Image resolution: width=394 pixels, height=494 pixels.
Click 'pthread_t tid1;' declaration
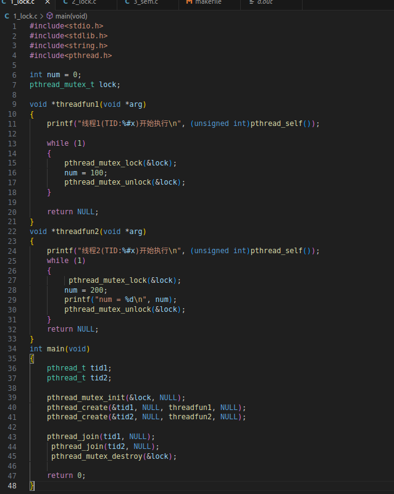(x=79, y=368)
